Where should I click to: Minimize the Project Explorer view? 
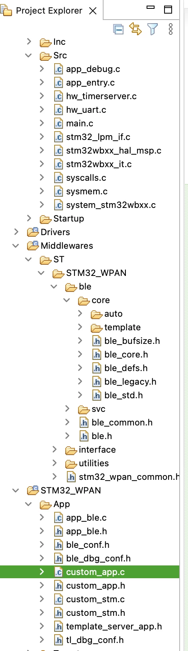[x=151, y=8]
